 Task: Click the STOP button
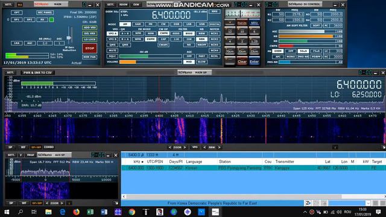tap(90, 48)
